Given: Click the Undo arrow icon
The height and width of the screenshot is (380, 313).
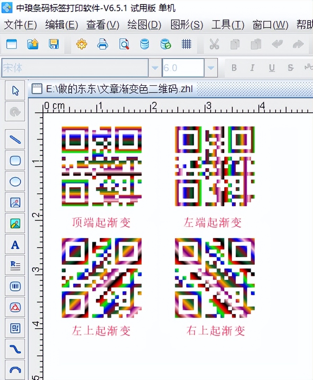Looking at the screenshot, I should [x=277, y=44].
